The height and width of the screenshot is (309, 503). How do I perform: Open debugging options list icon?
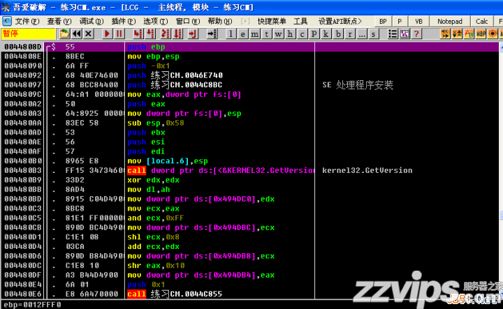[x=393, y=33]
